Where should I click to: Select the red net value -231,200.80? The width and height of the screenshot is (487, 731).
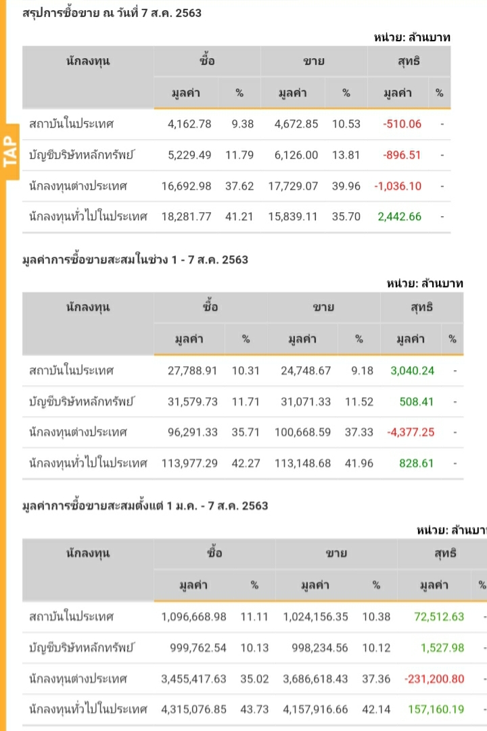pyautogui.click(x=434, y=678)
